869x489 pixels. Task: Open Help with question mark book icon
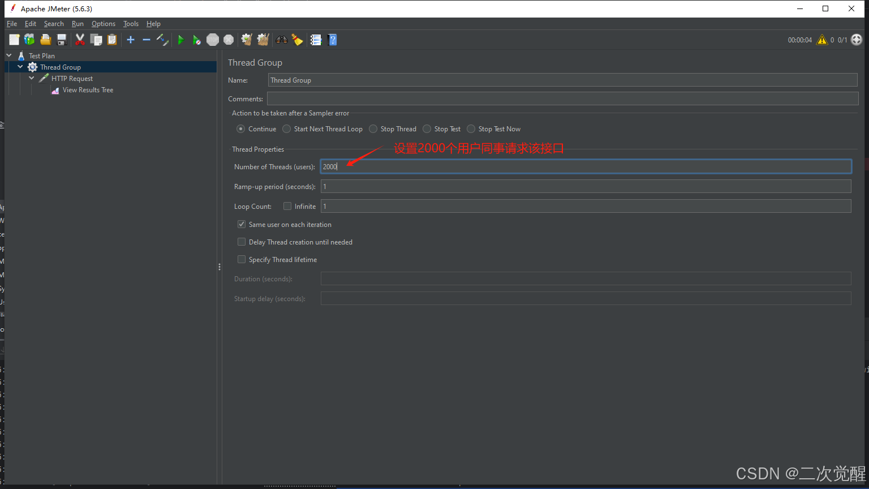[332, 40]
